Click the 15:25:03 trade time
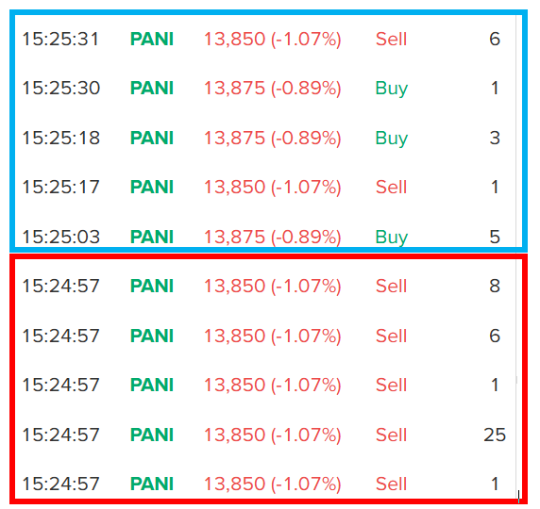540x509 pixels. pos(60,237)
